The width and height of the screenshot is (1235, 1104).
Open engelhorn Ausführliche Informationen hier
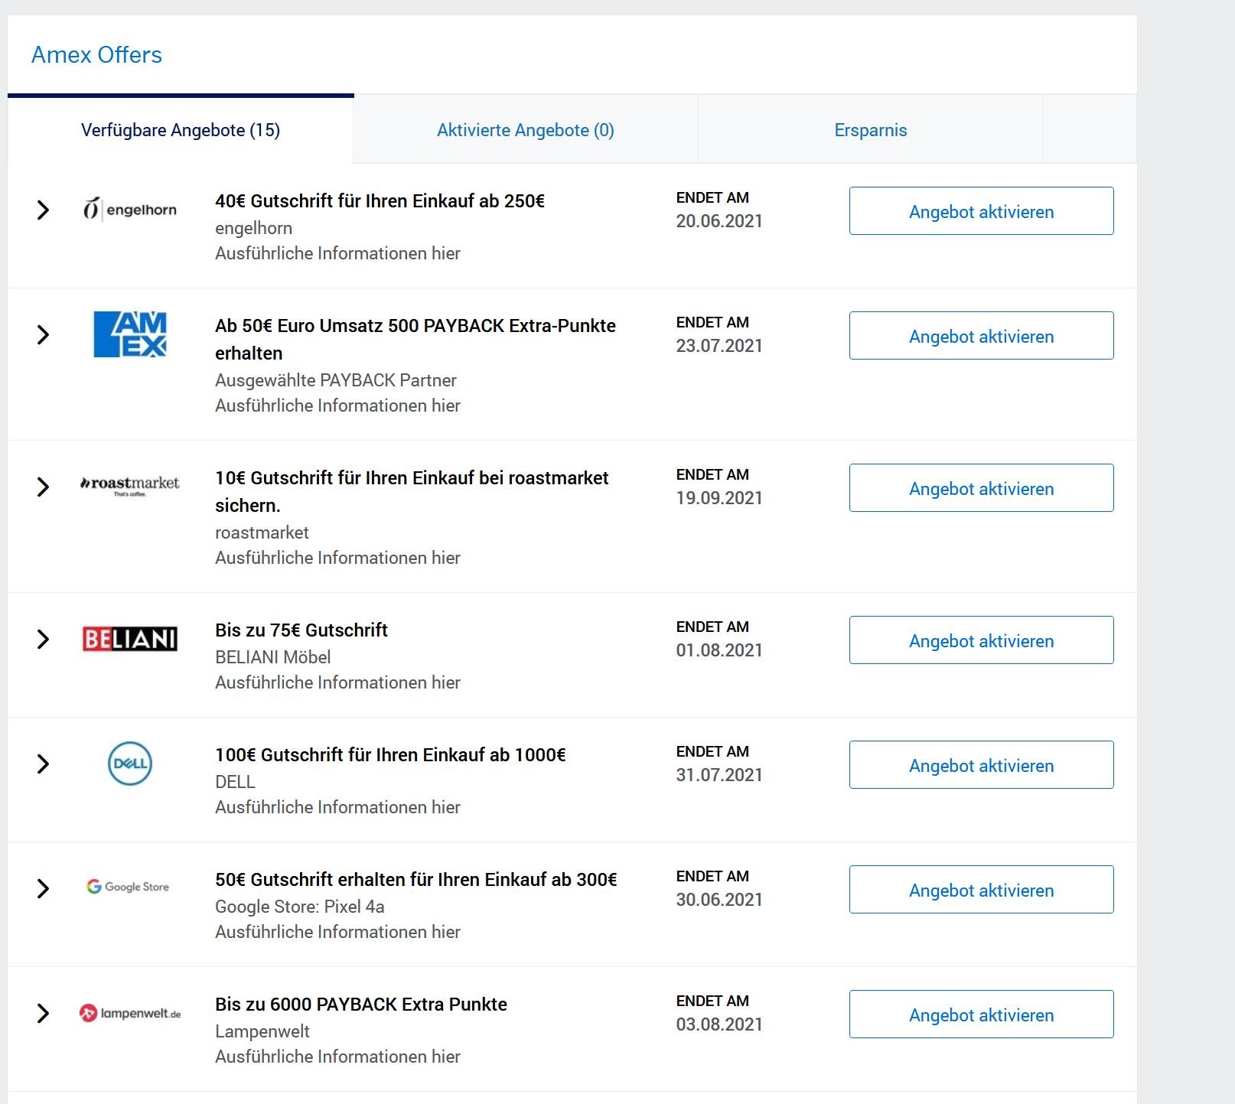[x=337, y=253]
